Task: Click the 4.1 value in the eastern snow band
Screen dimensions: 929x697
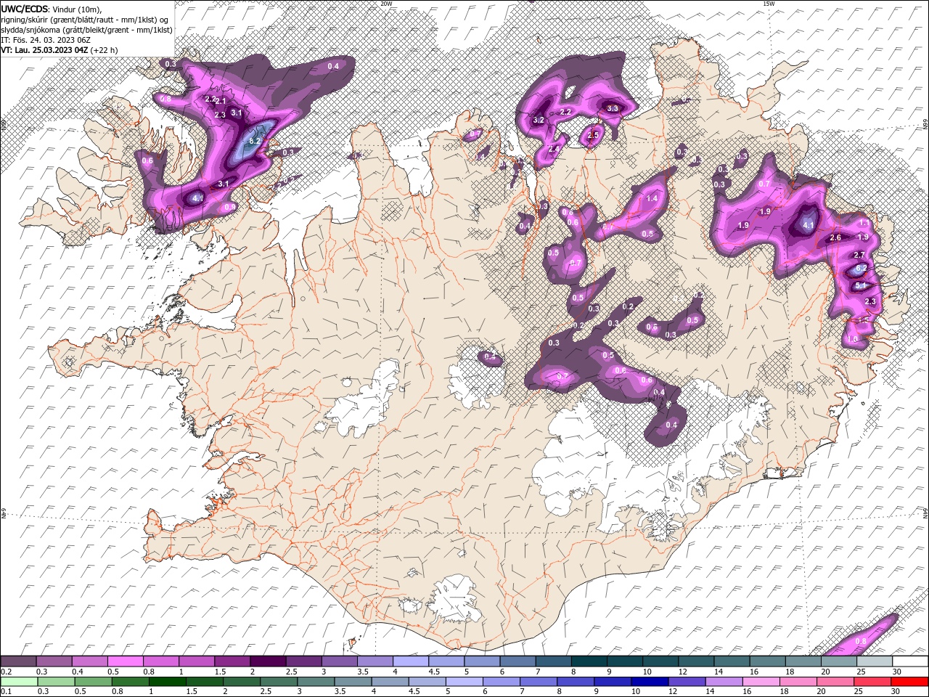Action: [809, 226]
